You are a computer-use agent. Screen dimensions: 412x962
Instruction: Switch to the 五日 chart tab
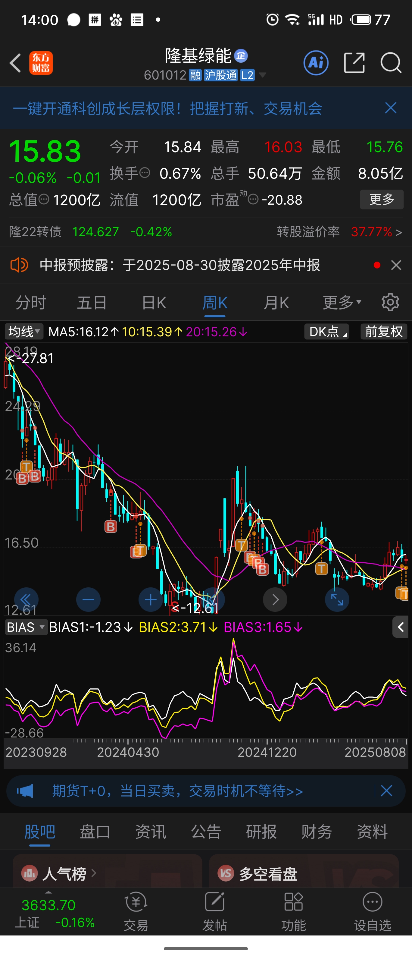coord(92,302)
